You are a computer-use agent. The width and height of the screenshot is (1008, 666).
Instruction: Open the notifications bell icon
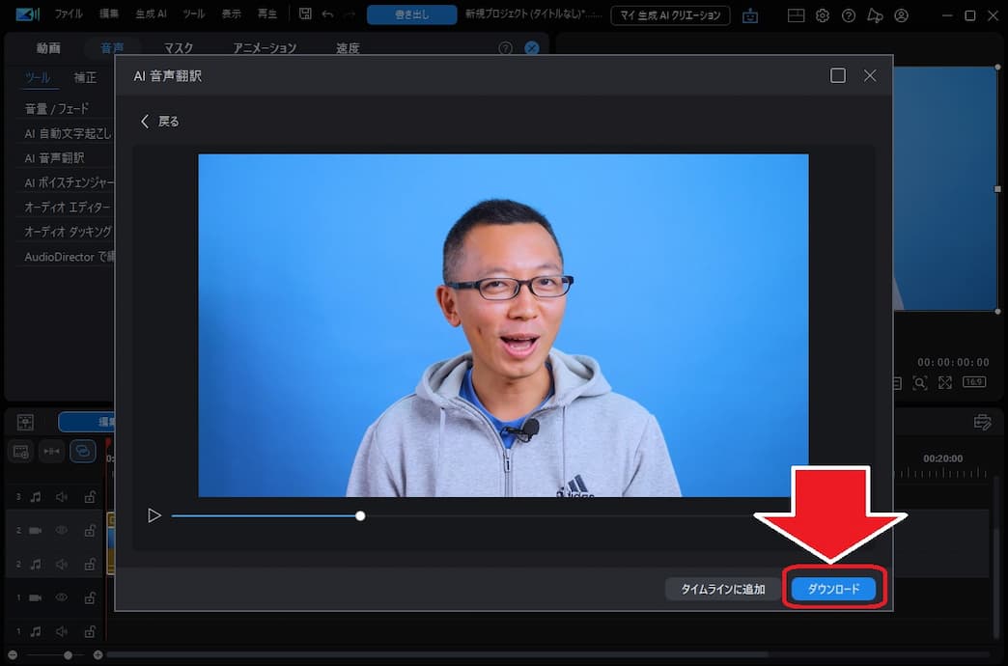(874, 15)
